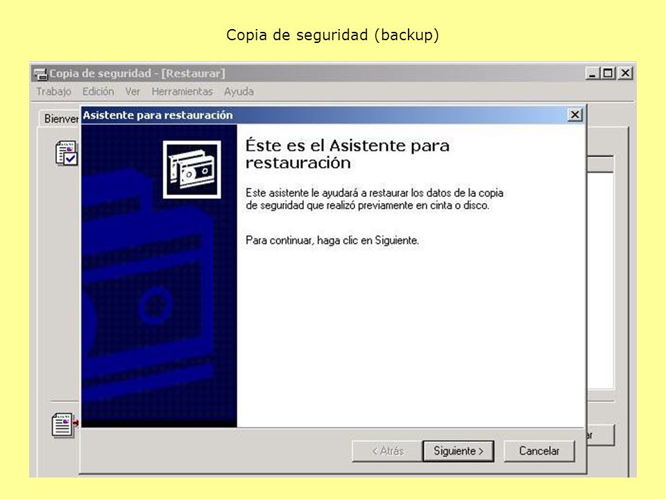The width and height of the screenshot is (666, 499).
Task: Open the Herramientas menu
Action: (x=182, y=91)
